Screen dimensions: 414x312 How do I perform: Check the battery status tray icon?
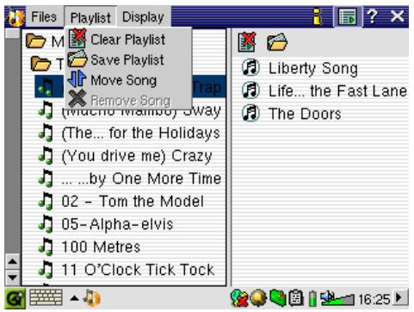pyautogui.click(x=312, y=299)
